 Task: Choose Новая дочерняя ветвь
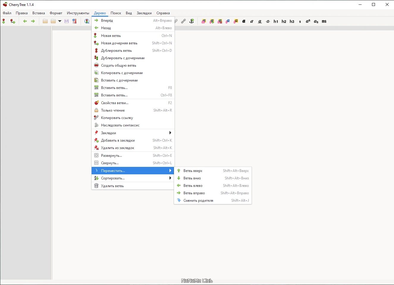tap(133, 43)
